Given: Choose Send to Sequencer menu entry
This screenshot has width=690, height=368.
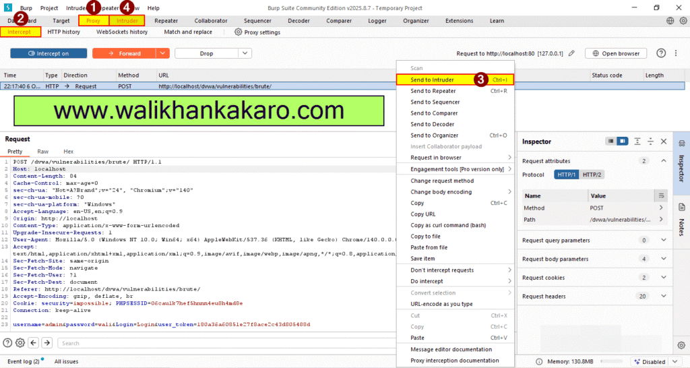Looking at the screenshot, I should (455, 102).
